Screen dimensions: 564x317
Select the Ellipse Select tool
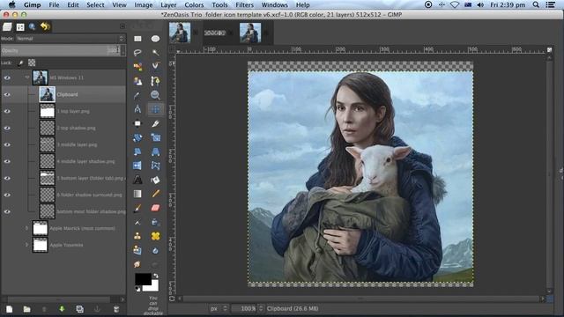(x=155, y=39)
